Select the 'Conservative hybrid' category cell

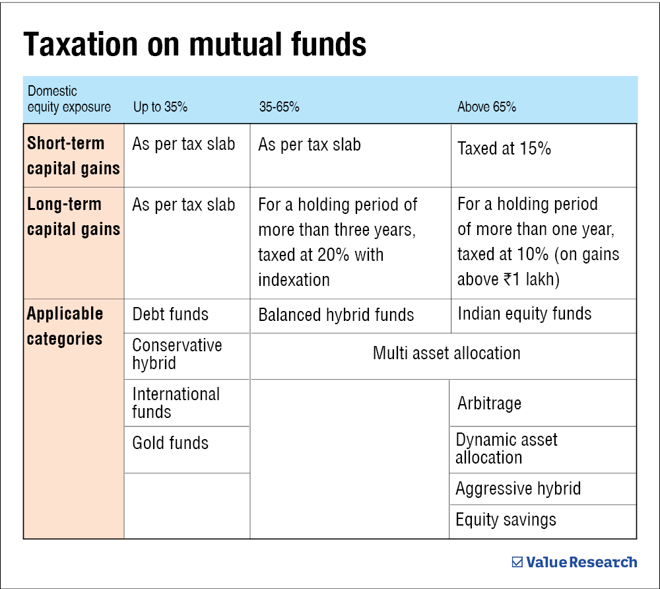coord(177,354)
